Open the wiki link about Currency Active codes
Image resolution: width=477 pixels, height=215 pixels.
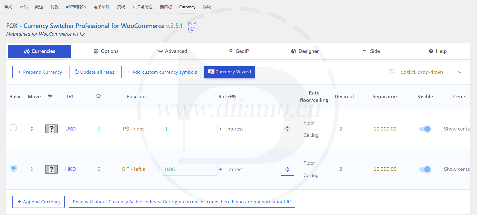182,202
